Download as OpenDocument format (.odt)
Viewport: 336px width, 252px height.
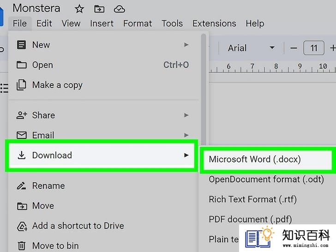[x=266, y=180]
